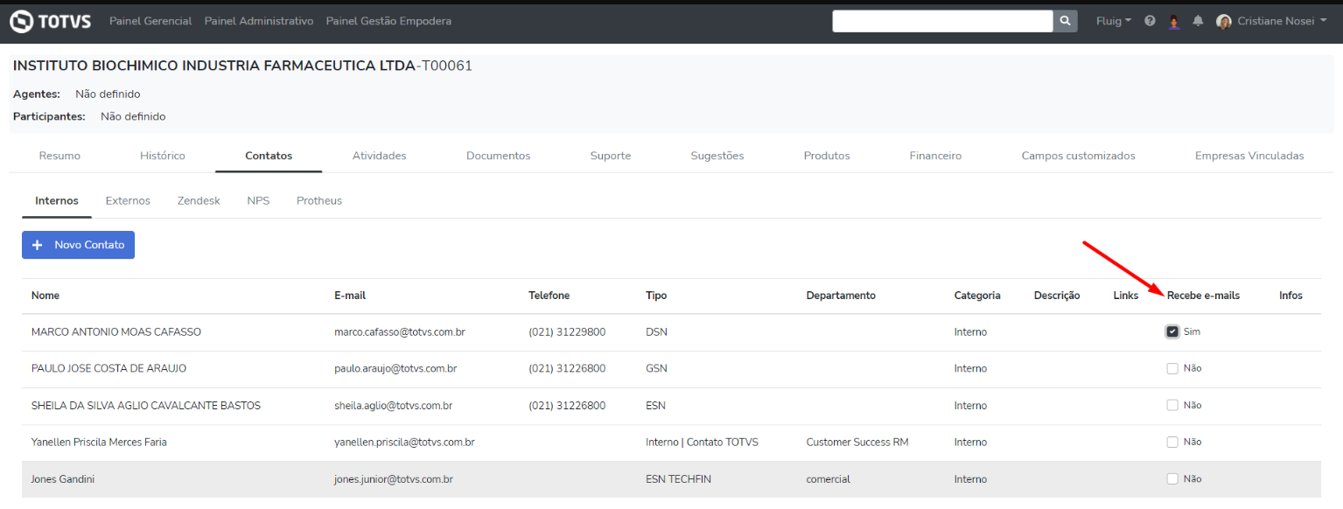The height and width of the screenshot is (509, 1343).
Task: Click the Tipo column header
Action: pyautogui.click(x=656, y=296)
